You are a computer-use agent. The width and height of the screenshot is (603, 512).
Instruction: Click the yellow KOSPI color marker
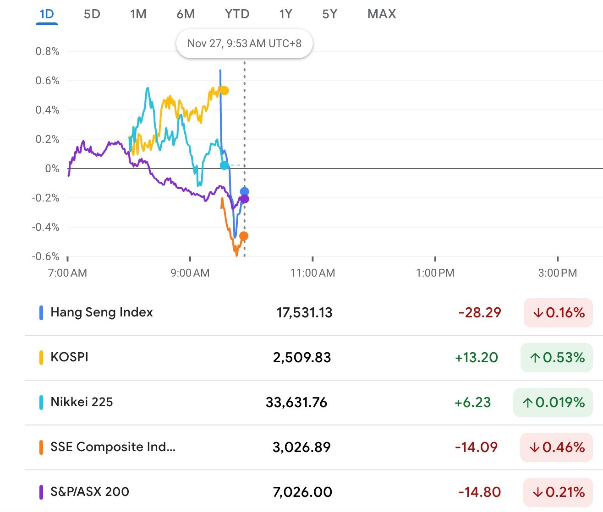click(41, 358)
